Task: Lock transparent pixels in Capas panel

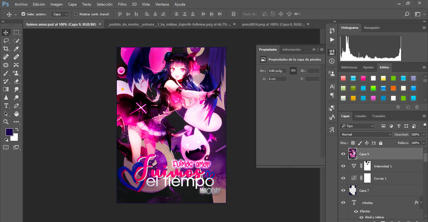Action: pos(353,143)
